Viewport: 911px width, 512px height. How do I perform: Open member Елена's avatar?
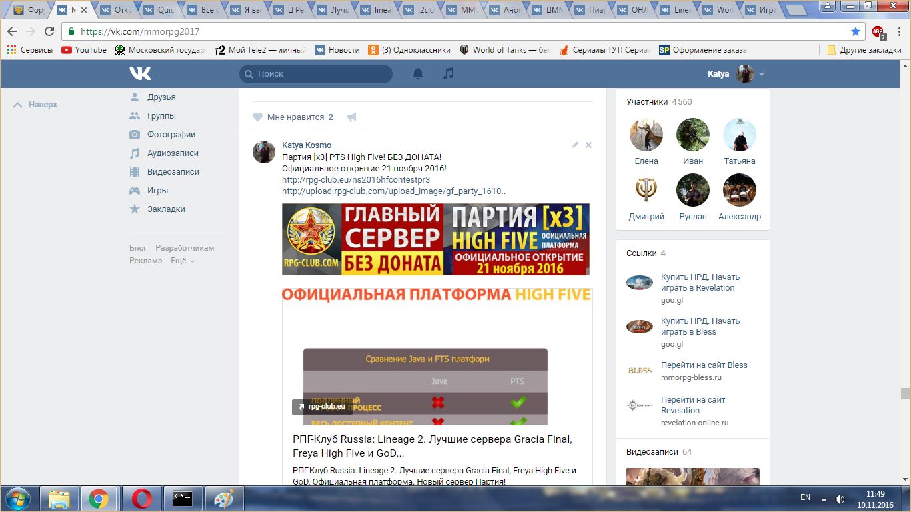[x=646, y=135]
